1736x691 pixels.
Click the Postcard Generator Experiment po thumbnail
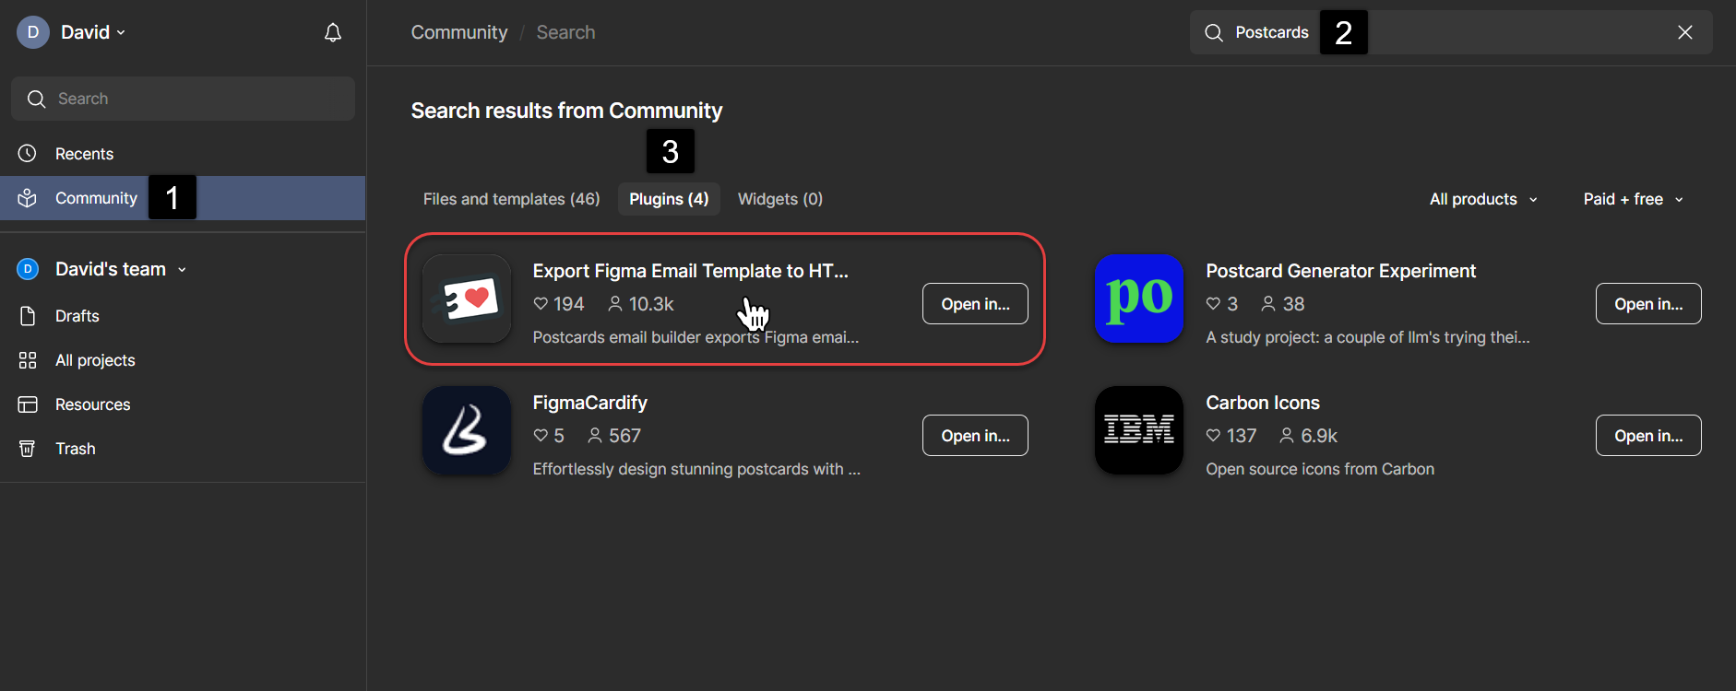click(x=1139, y=299)
